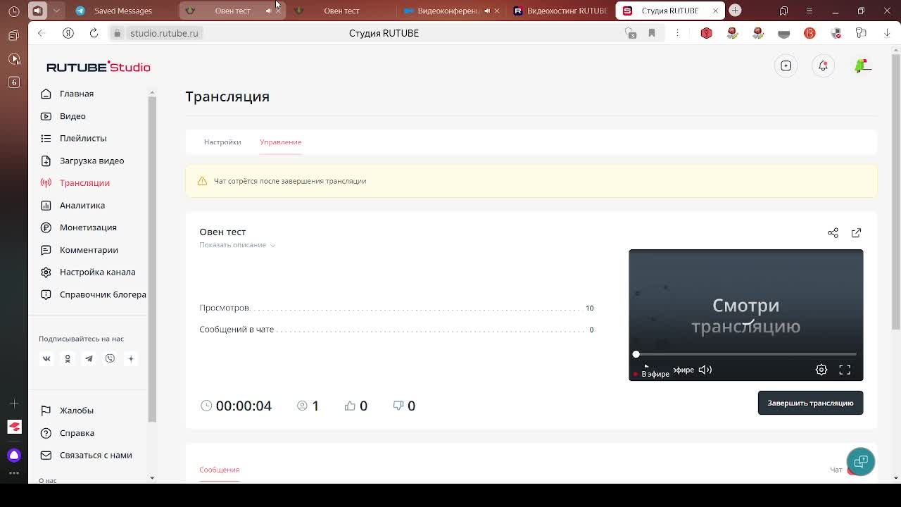Click the red shield extension icon

(x=706, y=33)
